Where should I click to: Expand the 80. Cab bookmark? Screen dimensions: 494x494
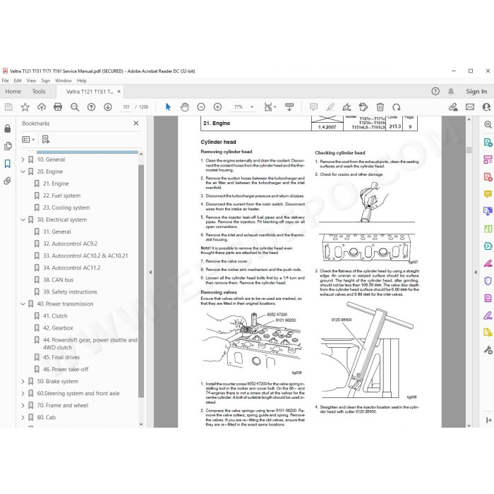pyautogui.click(x=23, y=418)
